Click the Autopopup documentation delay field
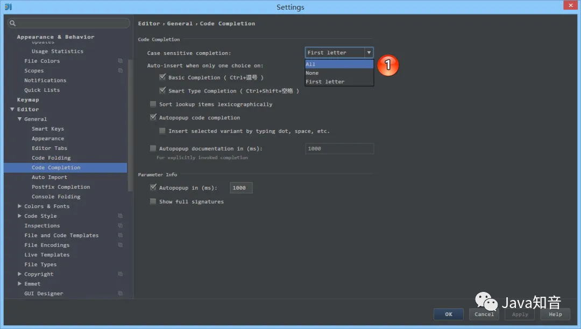Viewport: 581px width, 329px height. pyautogui.click(x=339, y=148)
